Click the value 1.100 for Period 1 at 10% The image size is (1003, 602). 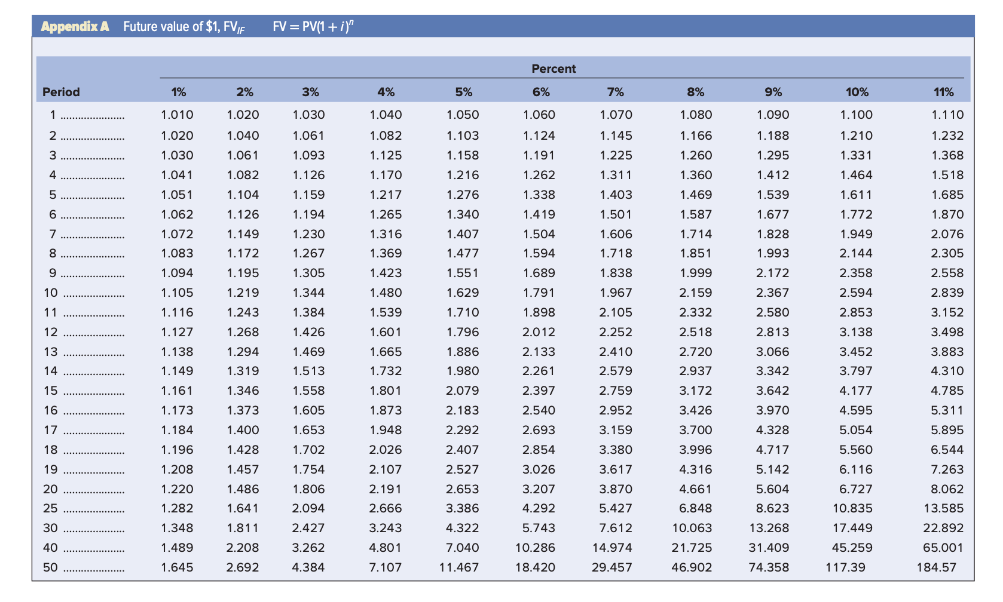click(x=856, y=115)
